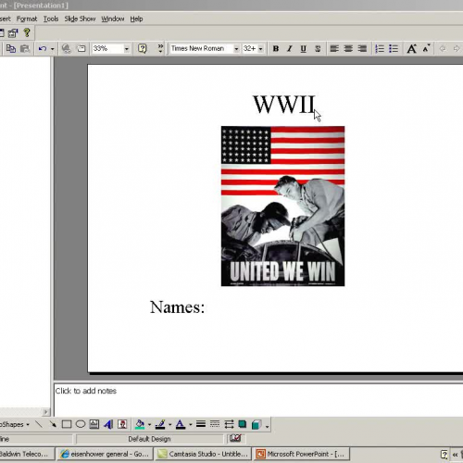Select the Text Box tool
The width and height of the screenshot is (463, 463).
click(94, 424)
